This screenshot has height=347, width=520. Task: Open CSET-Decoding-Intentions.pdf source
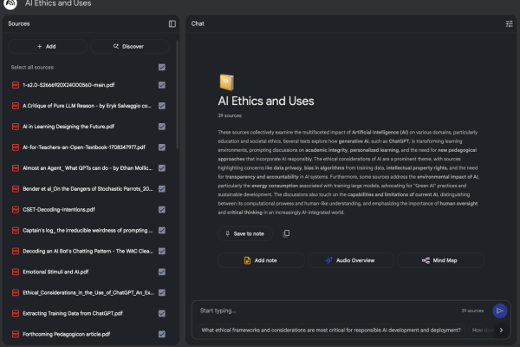(x=59, y=210)
